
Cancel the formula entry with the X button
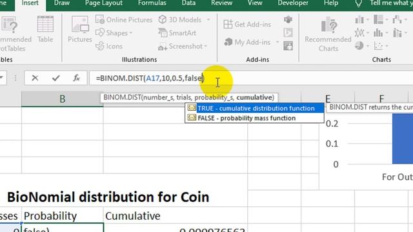pos(35,78)
